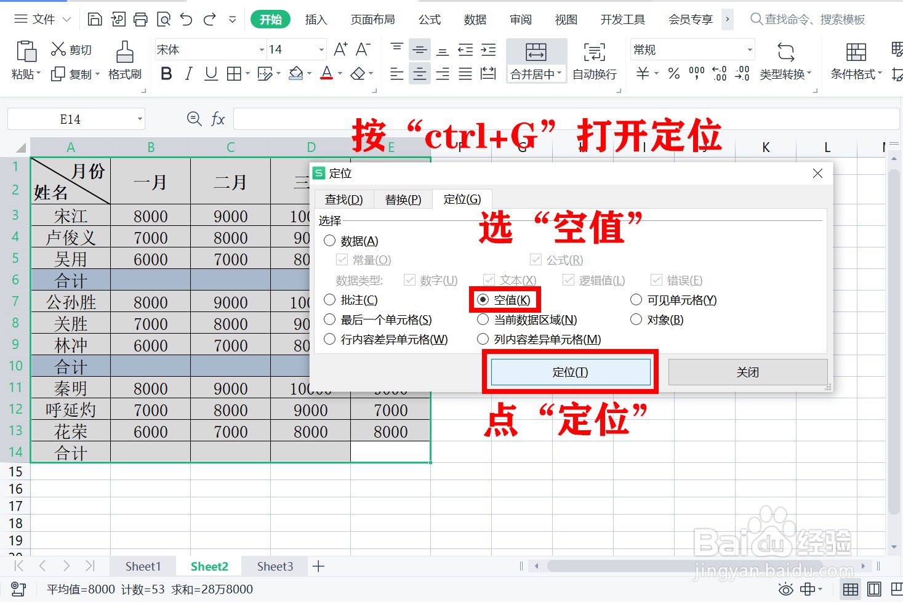Viewport: 903px width, 602px height.
Task: Click the eye protection mode icon in status bar
Action: pyautogui.click(x=786, y=589)
